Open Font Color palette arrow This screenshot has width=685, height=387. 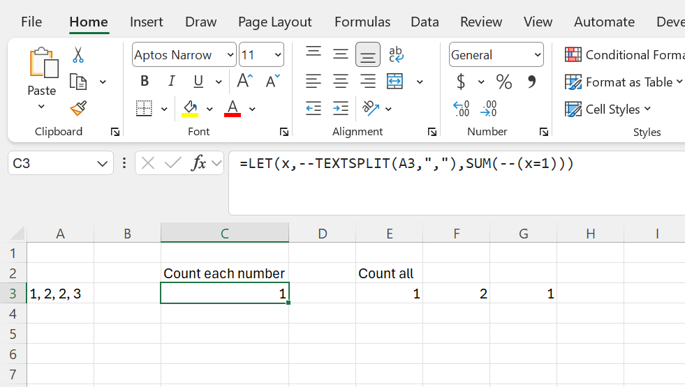click(x=252, y=109)
